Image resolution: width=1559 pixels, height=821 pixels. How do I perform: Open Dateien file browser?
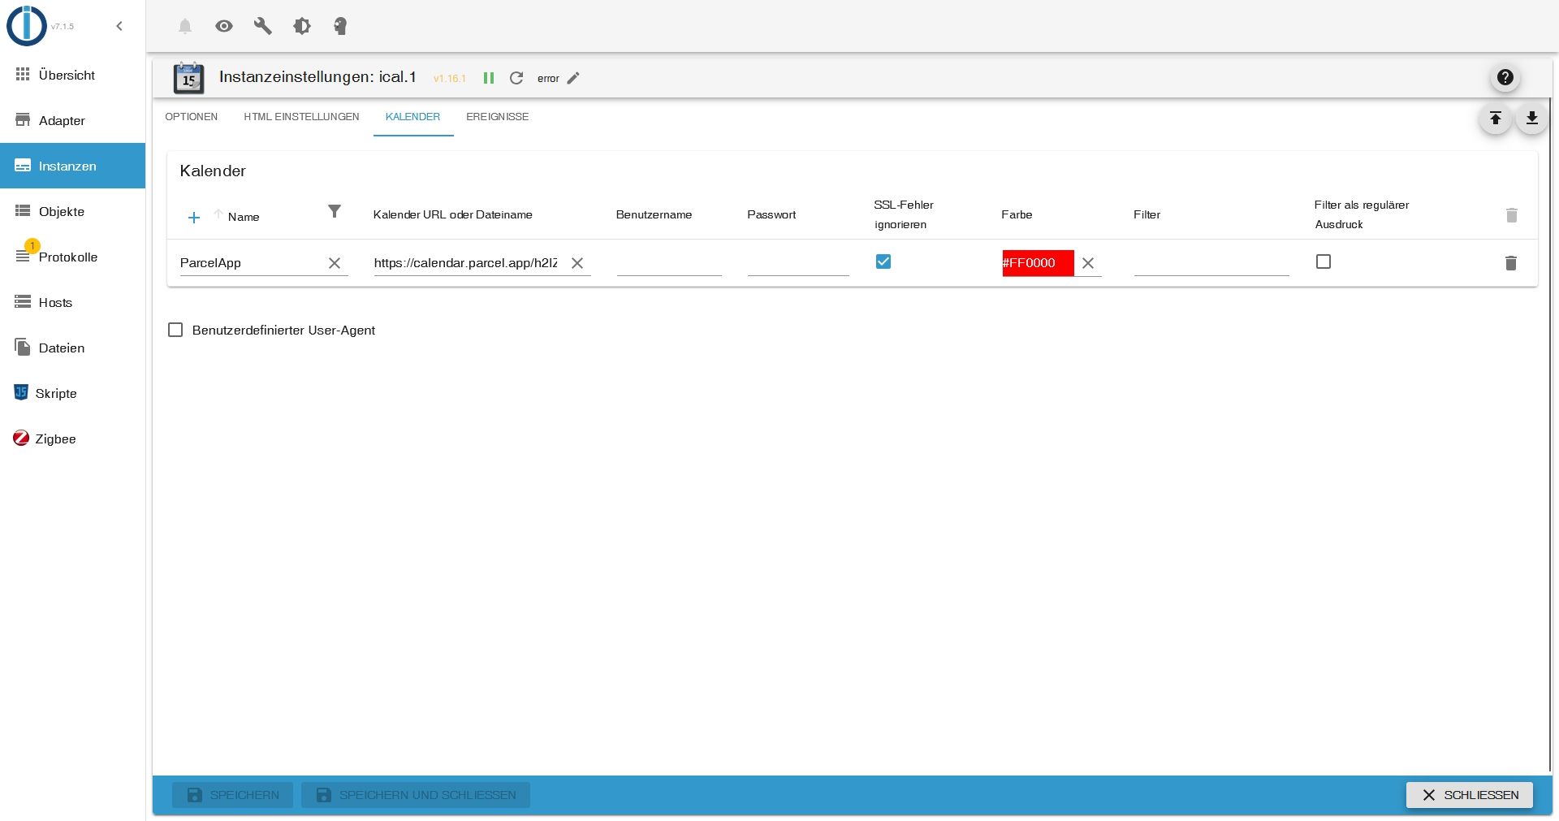coord(73,348)
